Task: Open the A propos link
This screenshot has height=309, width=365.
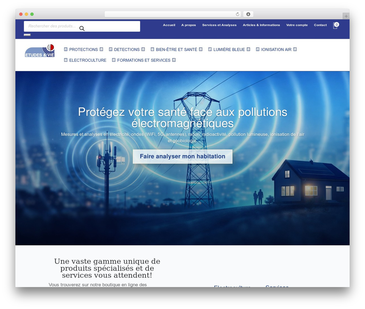Action: click(188, 25)
